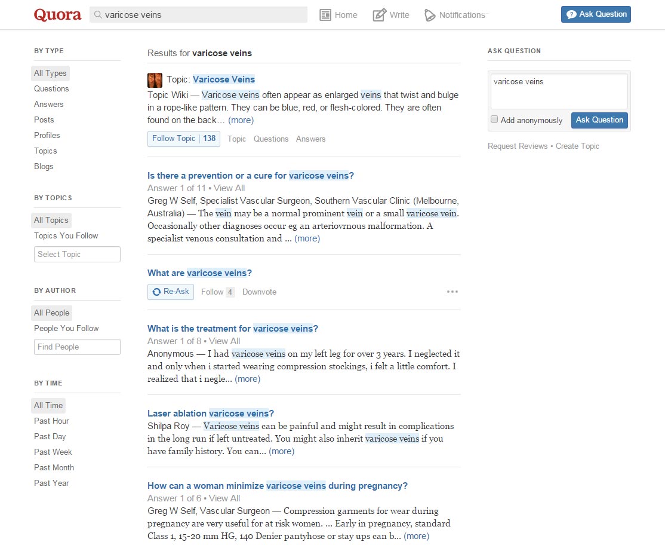The height and width of the screenshot is (545, 665).
Task: Select People You Follow filter
Action: click(66, 328)
